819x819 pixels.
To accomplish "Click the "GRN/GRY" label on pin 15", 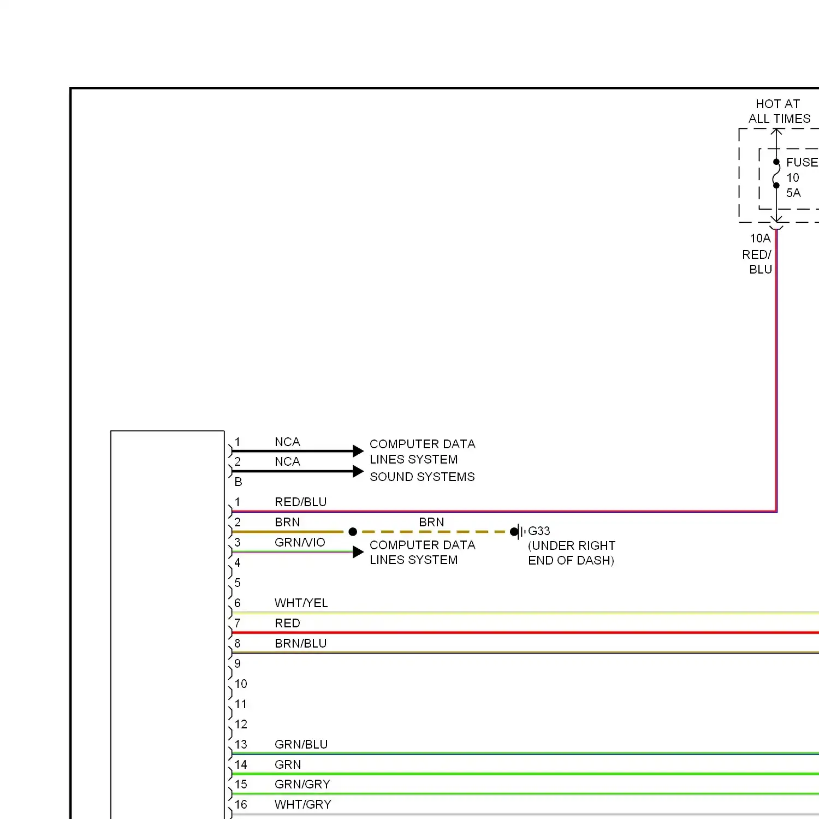I will [302, 784].
